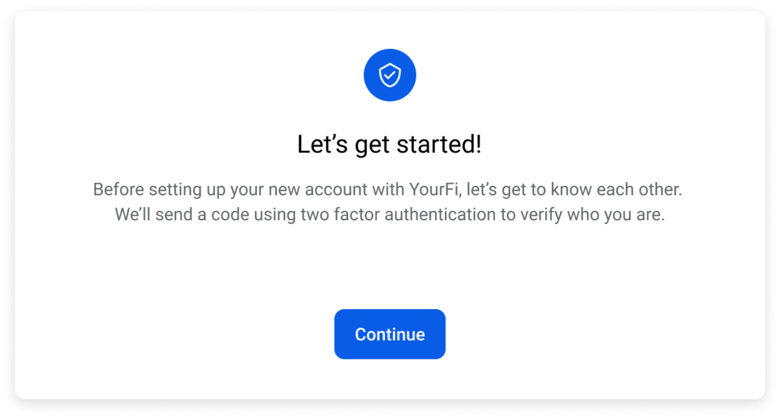Click the blue shield checkmark icon
The height and width of the screenshot is (418, 780).
[389, 75]
